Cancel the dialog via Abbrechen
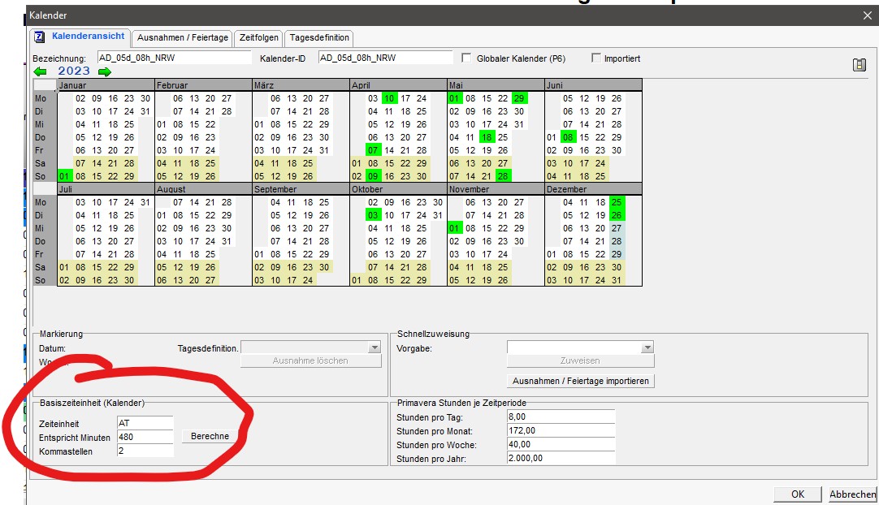 click(x=851, y=494)
